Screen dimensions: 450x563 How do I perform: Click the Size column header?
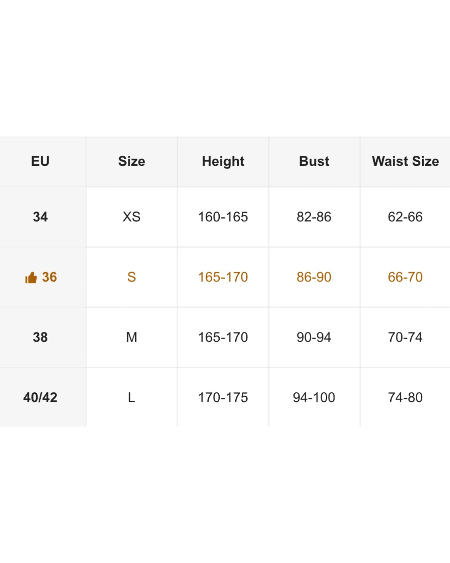132,161
